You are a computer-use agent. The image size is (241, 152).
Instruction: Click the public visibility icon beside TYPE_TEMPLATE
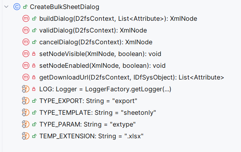(x=34, y=112)
